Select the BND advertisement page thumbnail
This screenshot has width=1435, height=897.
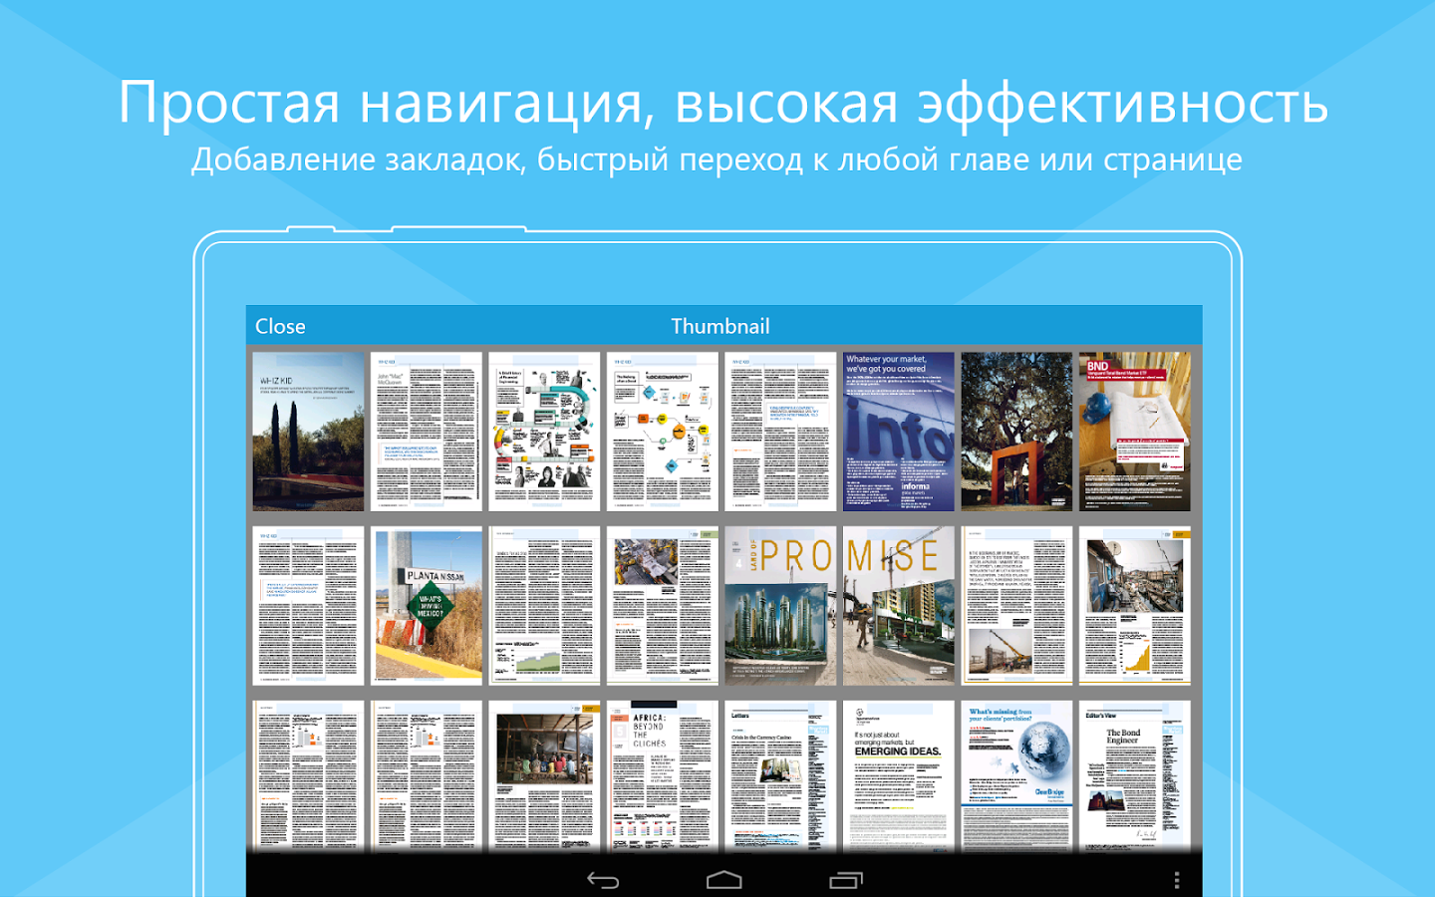pyautogui.click(x=1134, y=432)
